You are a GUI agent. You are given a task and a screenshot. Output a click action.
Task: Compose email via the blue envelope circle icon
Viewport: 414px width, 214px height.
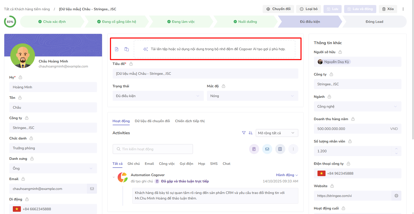coord(267,149)
